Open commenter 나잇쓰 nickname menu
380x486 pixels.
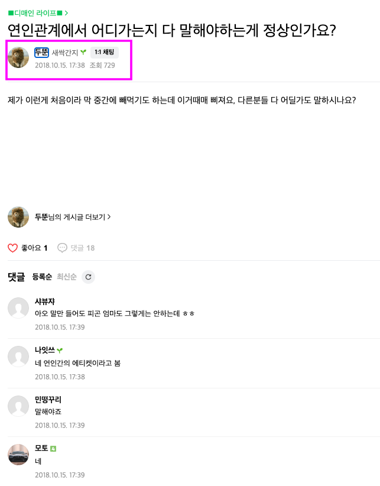(45, 350)
